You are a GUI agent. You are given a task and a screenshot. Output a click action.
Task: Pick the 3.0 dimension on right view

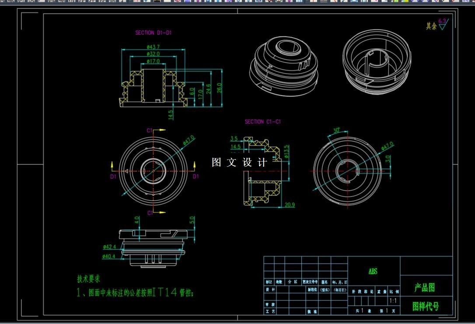(388, 158)
